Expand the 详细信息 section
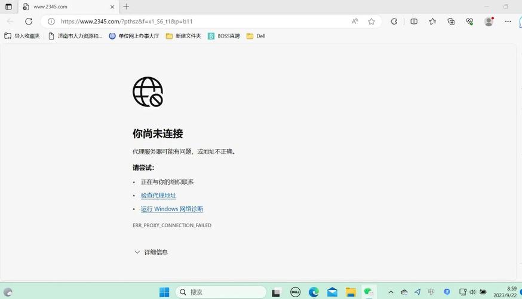The height and width of the screenshot is (299, 522). (151, 252)
